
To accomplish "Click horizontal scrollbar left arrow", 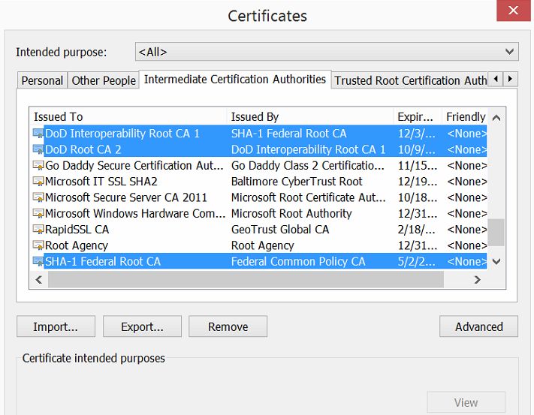I will (x=39, y=280).
